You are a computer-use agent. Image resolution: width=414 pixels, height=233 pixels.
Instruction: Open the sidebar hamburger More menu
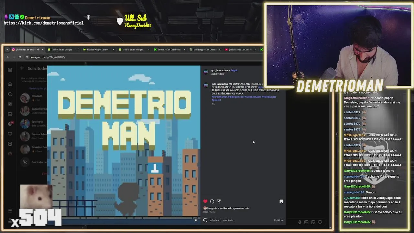10,211
